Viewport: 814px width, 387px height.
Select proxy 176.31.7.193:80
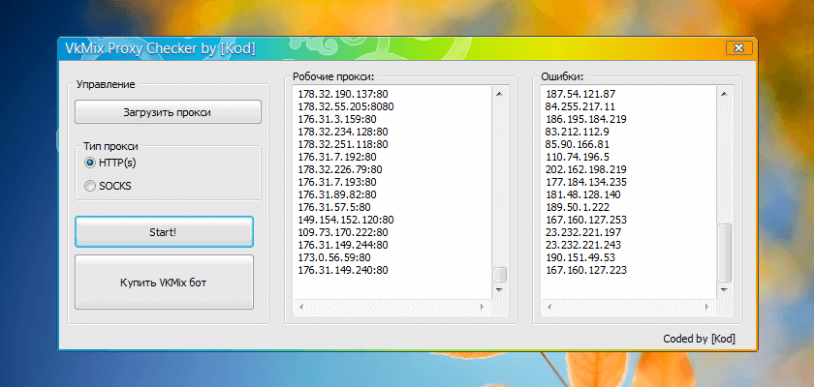(337, 182)
